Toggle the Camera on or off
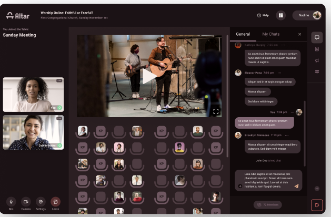 pos(26,202)
